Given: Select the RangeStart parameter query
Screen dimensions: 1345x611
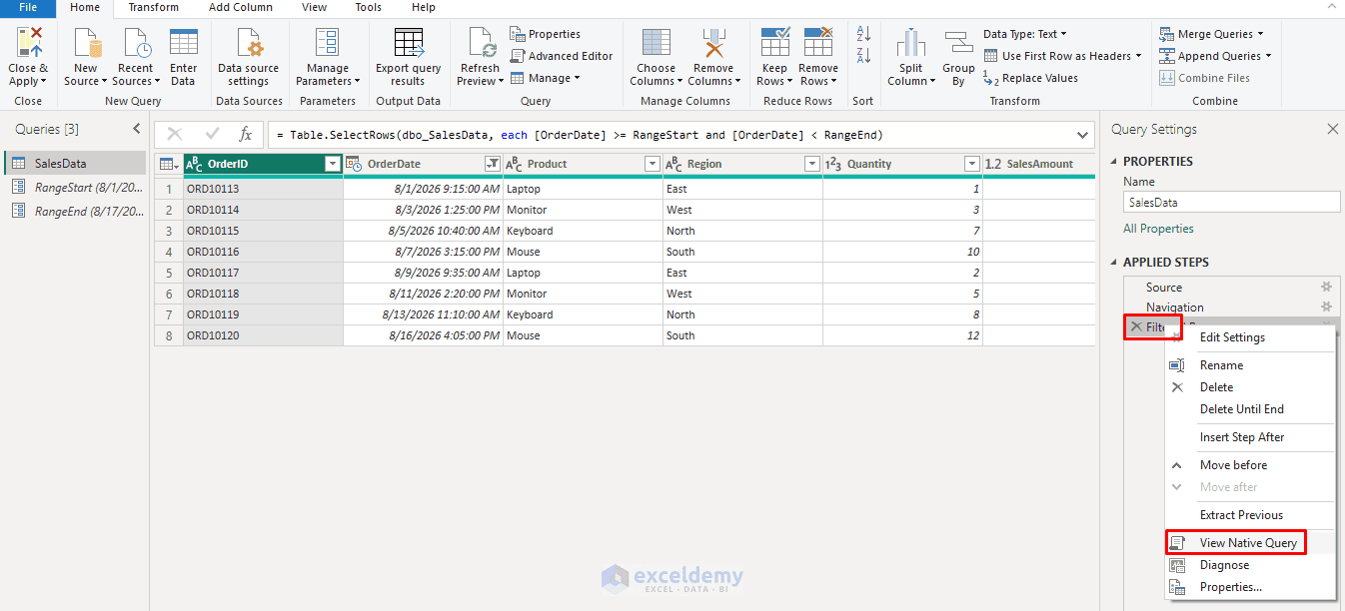Looking at the screenshot, I should pos(75,187).
